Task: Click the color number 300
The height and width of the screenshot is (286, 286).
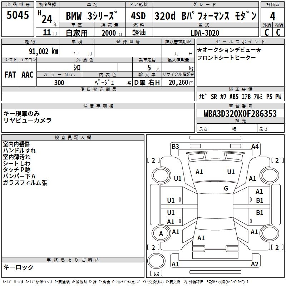Action: pyautogui.click(x=59, y=83)
